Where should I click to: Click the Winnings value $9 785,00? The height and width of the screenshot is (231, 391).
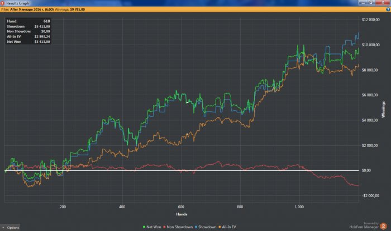77,9
